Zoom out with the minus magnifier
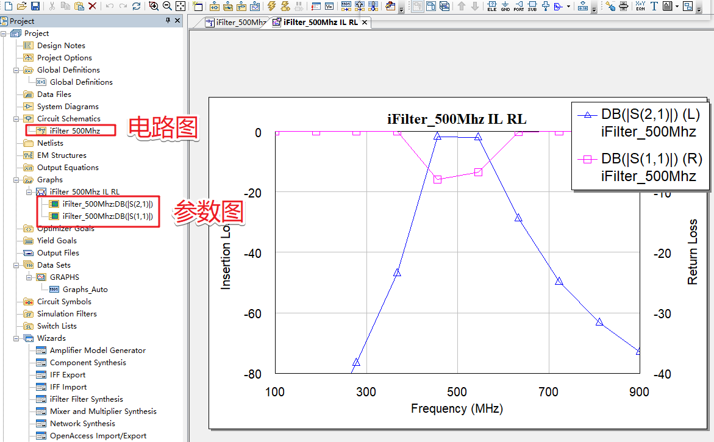The image size is (714, 442). (x=167, y=6)
